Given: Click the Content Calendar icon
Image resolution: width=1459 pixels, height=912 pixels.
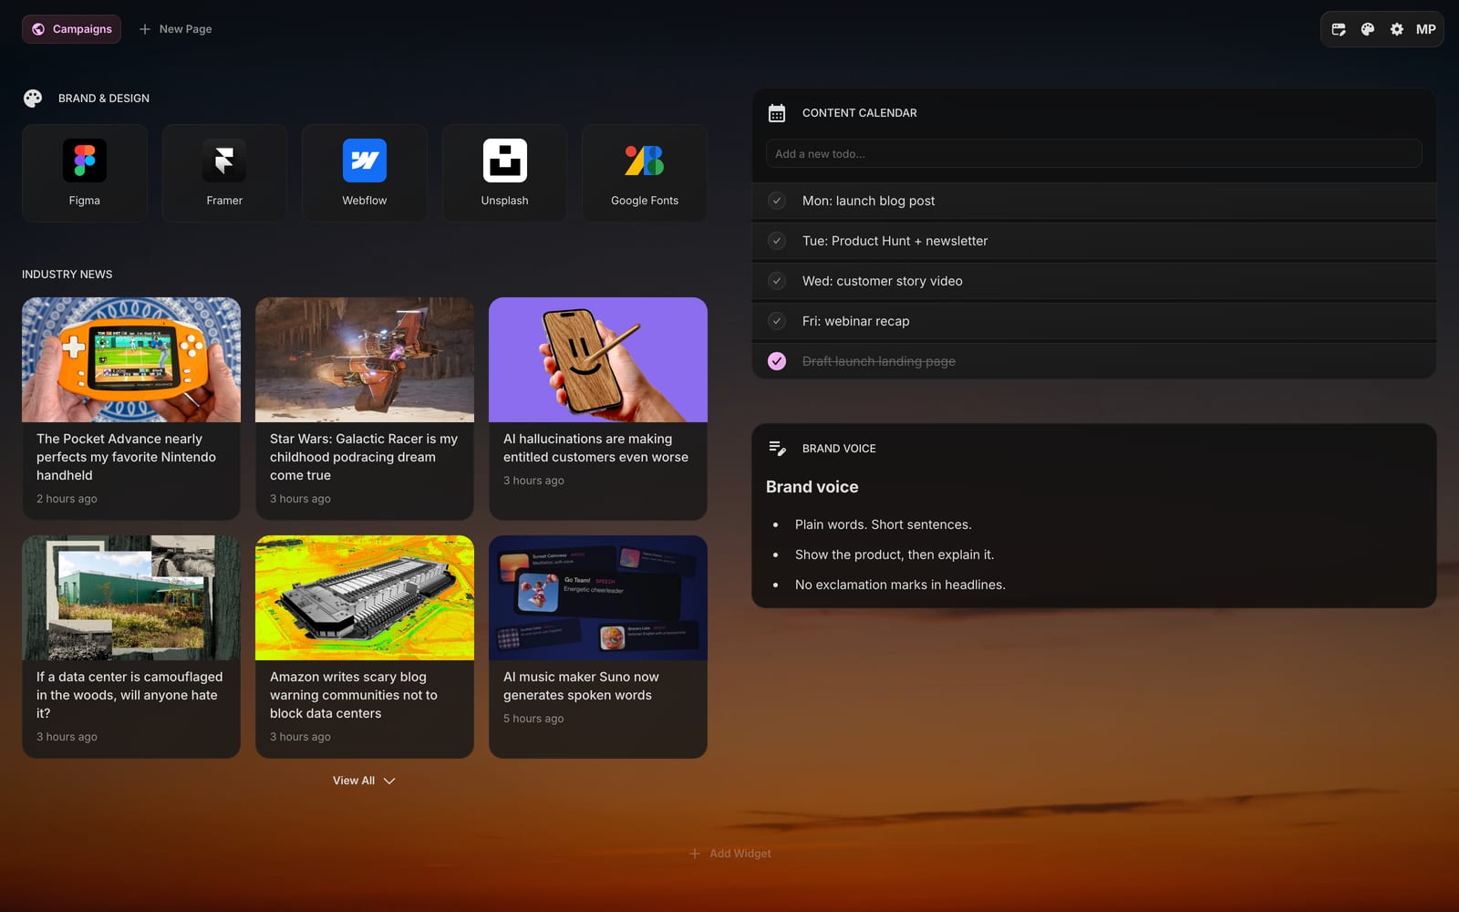Looking at the screenshot, I should [777, 113].
